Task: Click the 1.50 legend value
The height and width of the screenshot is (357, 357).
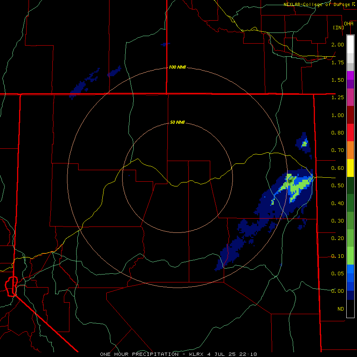Action: pyautogui.click(x=338, y=80)
